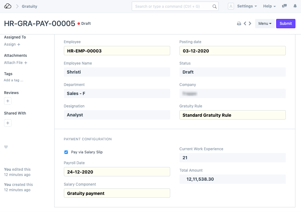Click the cloud home logo icon
The width and height of the screenshot is (301, 212).
click(8, 6)
